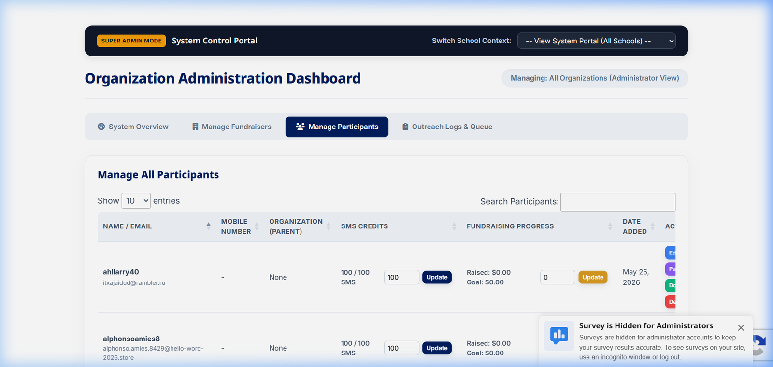Update SMS credits for alphonsoamies8
The image size is (773, 367).
tap(437, 348)
